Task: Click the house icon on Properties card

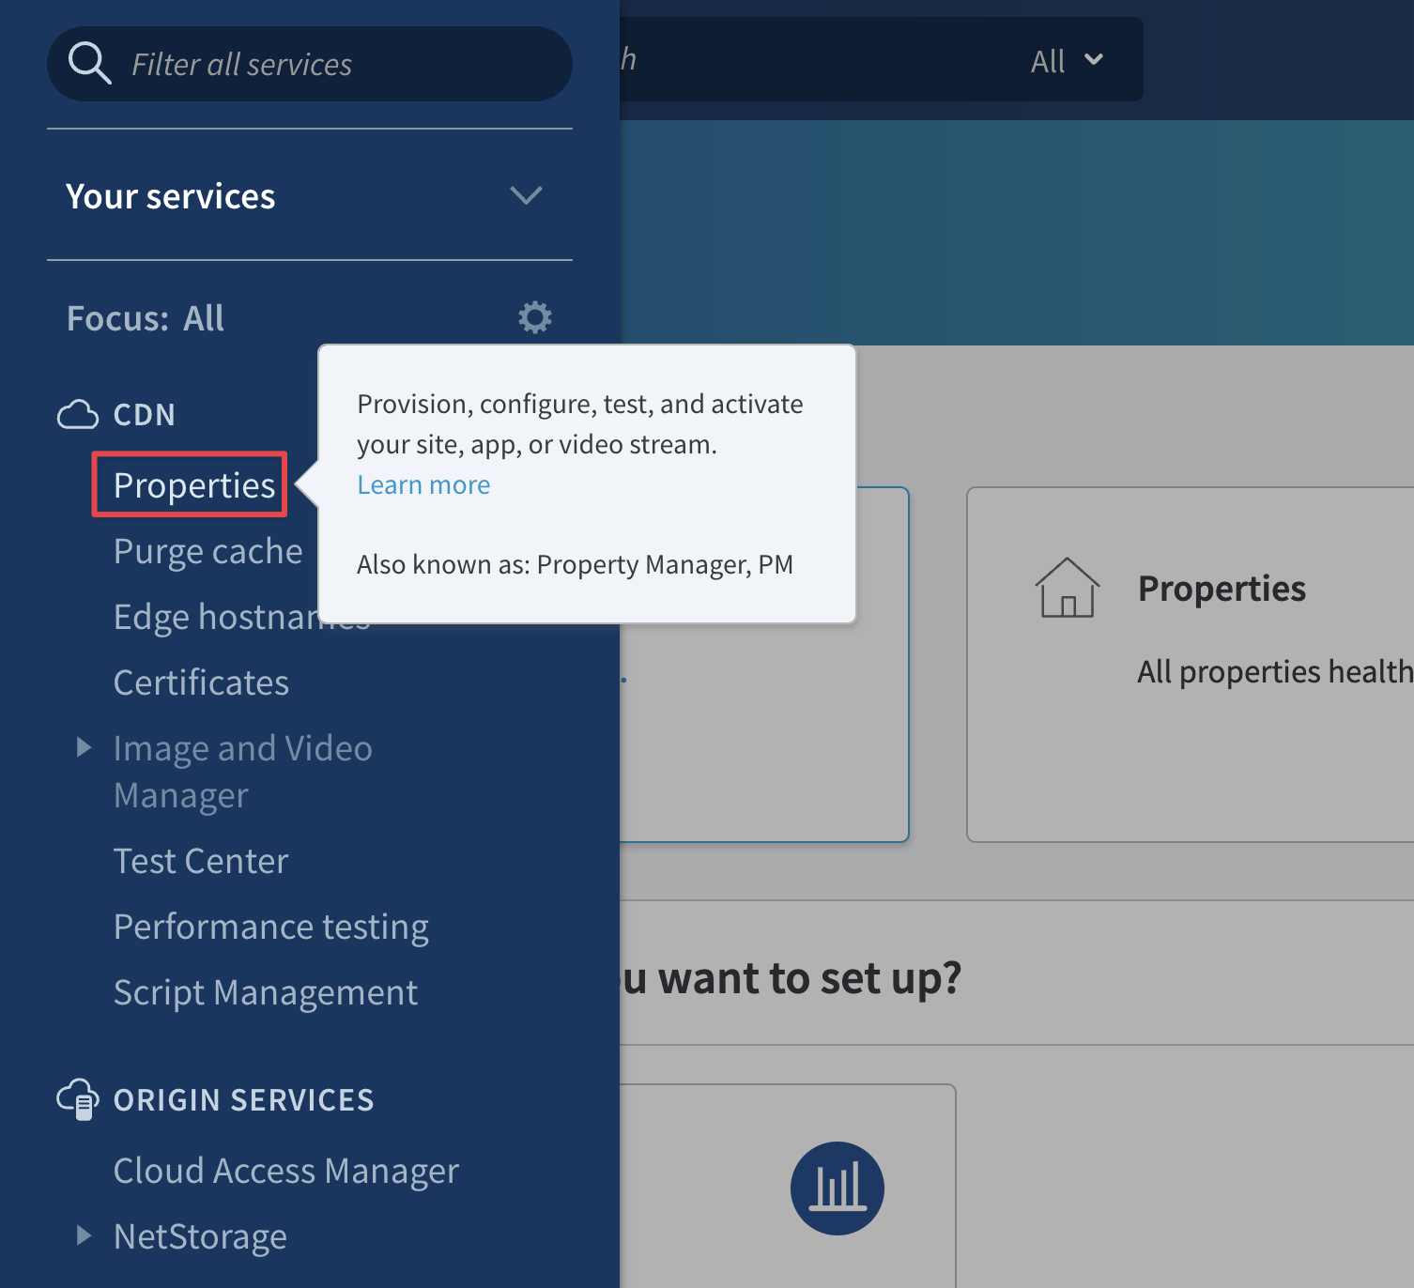Action: pyautogui.click(x=1068, y=588)
